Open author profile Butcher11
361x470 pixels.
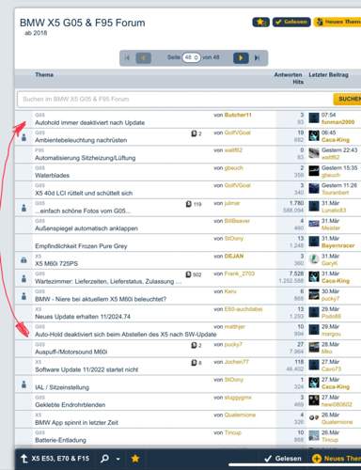[238, 115]
